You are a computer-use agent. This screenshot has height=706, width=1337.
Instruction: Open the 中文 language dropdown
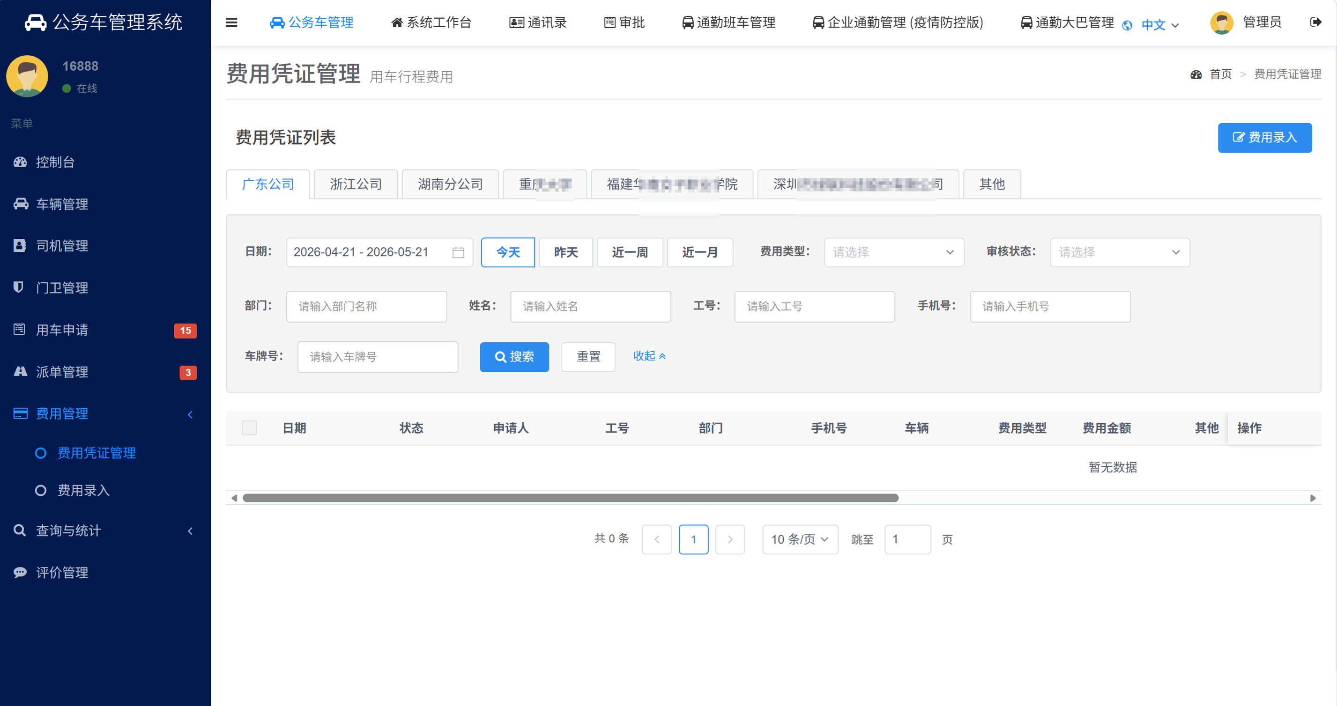tap(1160, 25)
